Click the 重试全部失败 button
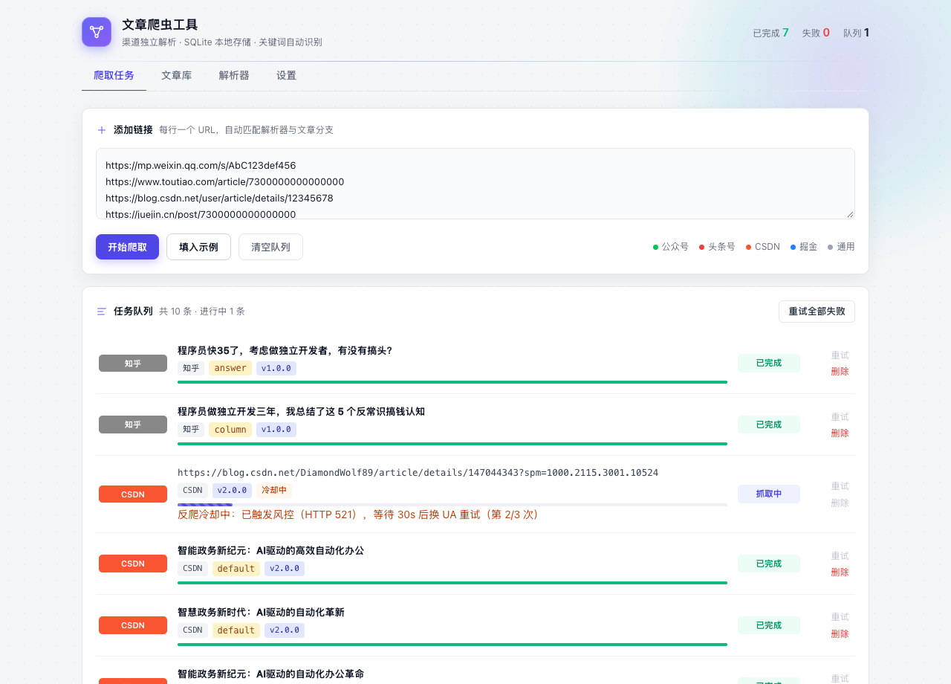This screenshot has height=684, width=951. pos(817,312)
